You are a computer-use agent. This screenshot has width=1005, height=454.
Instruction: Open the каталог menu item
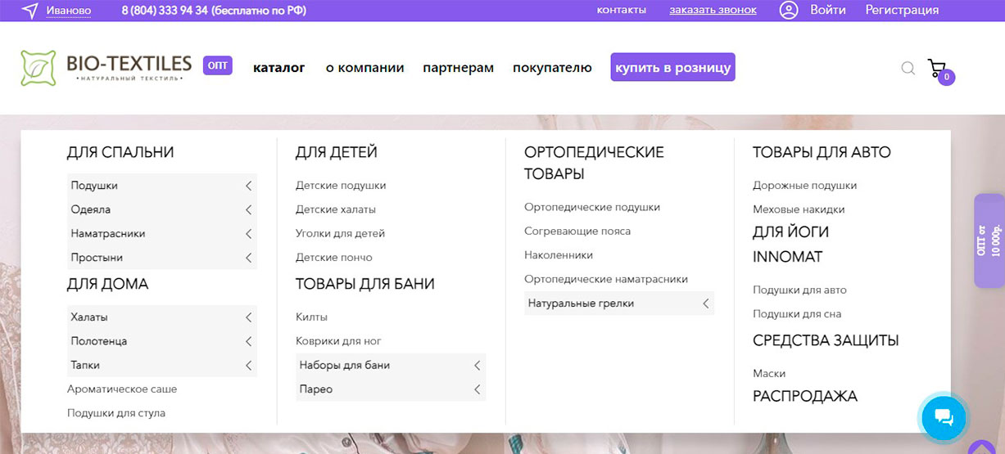tap(278, 68)
